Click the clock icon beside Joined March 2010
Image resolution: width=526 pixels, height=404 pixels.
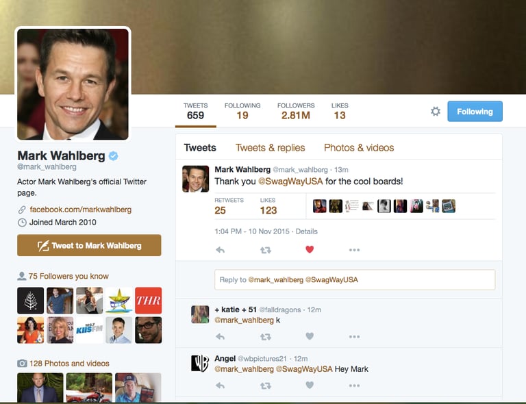(x=22, y=223)
